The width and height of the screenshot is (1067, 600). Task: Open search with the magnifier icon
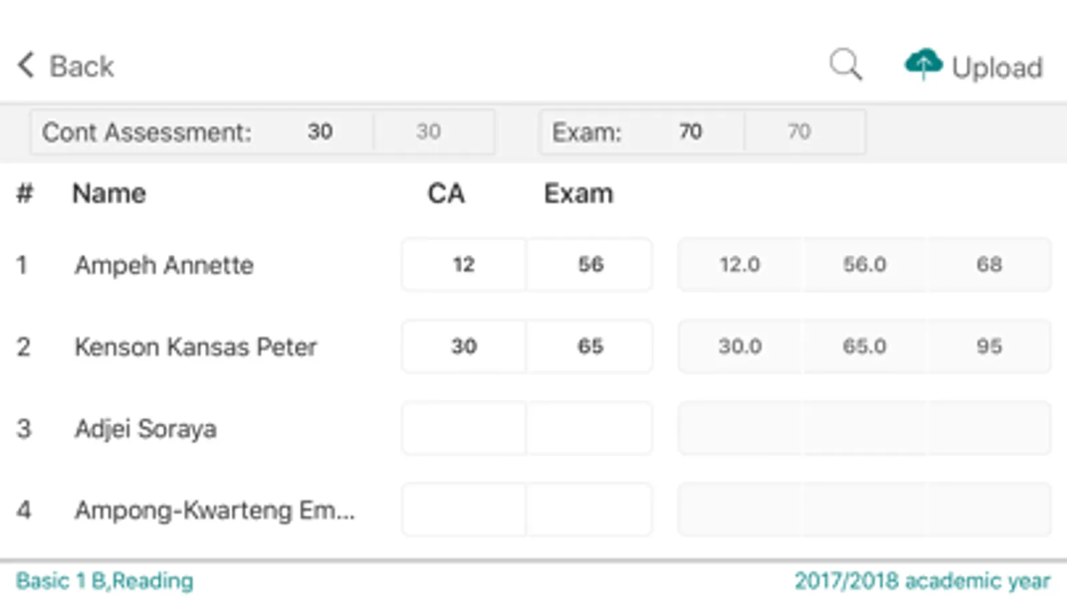845,65
